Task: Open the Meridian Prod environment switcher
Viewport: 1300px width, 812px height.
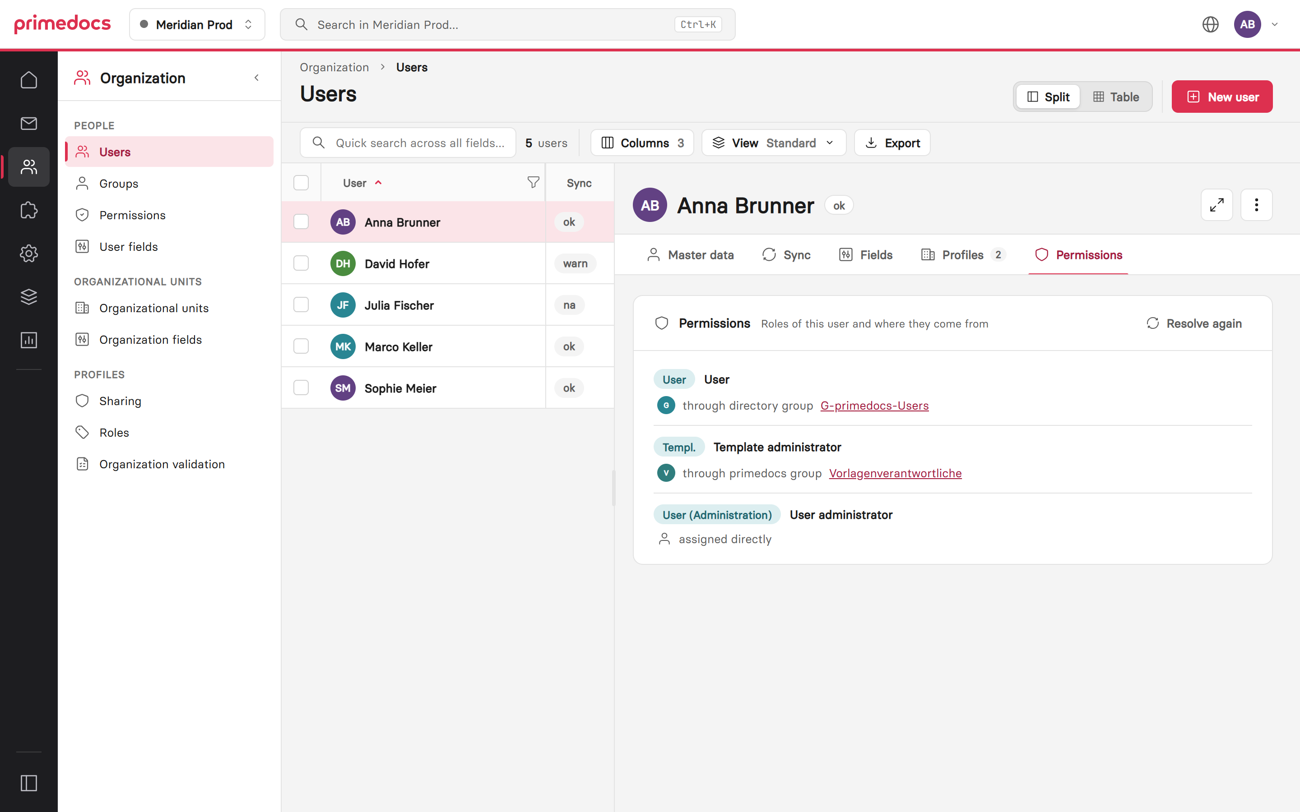Action: click(x=197, y=24)
